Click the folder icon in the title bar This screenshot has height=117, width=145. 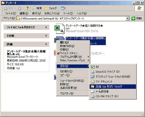3,3
